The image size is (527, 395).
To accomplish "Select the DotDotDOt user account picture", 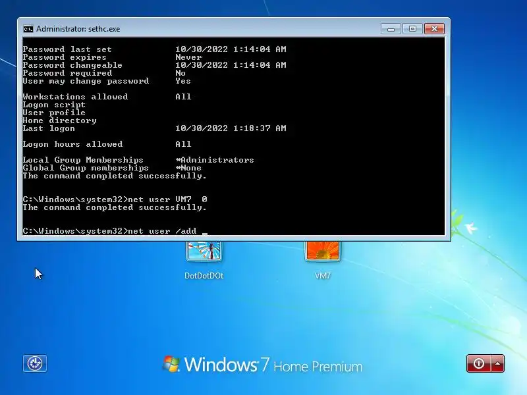I will [204, 251].
